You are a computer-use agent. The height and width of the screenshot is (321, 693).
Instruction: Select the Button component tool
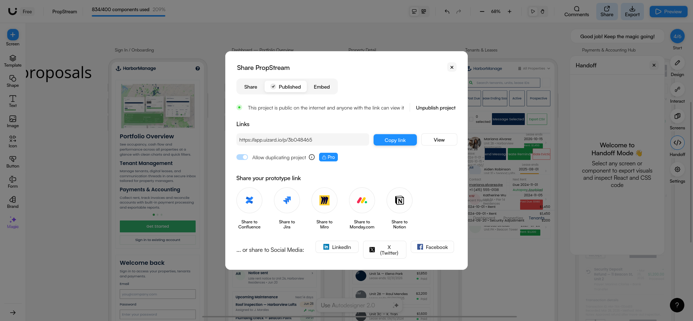click(x=13, y=162)
